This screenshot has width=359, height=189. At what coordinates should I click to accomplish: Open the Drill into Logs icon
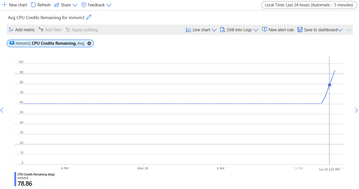[x=222, y=30]
